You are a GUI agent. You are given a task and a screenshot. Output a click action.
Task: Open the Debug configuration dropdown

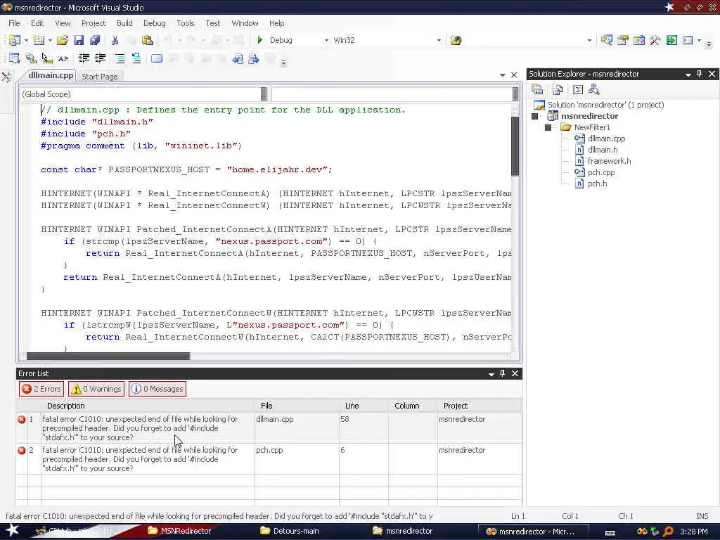click(326, 40)
